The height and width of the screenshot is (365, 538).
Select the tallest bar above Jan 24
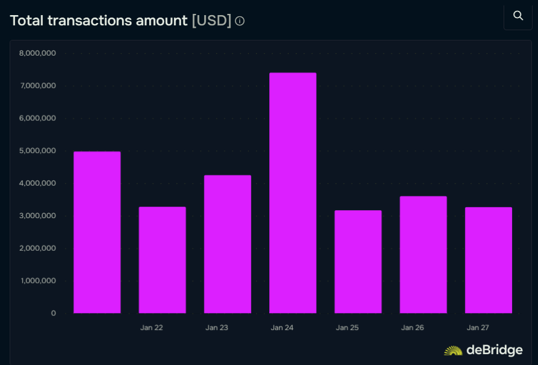(292, 193)
